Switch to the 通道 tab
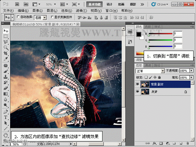196x147 pixels. 148,65
